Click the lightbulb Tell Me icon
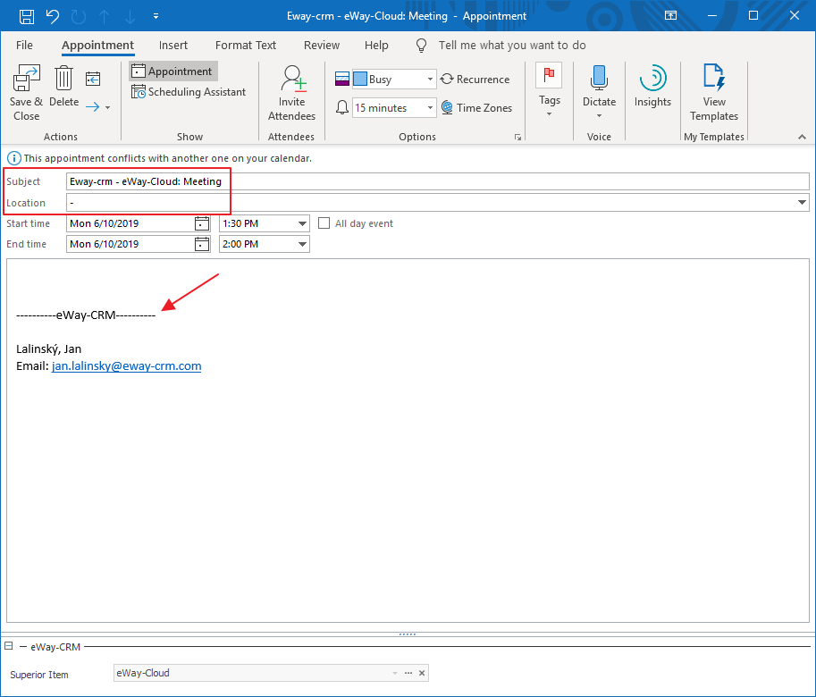 tap(422, 46)
